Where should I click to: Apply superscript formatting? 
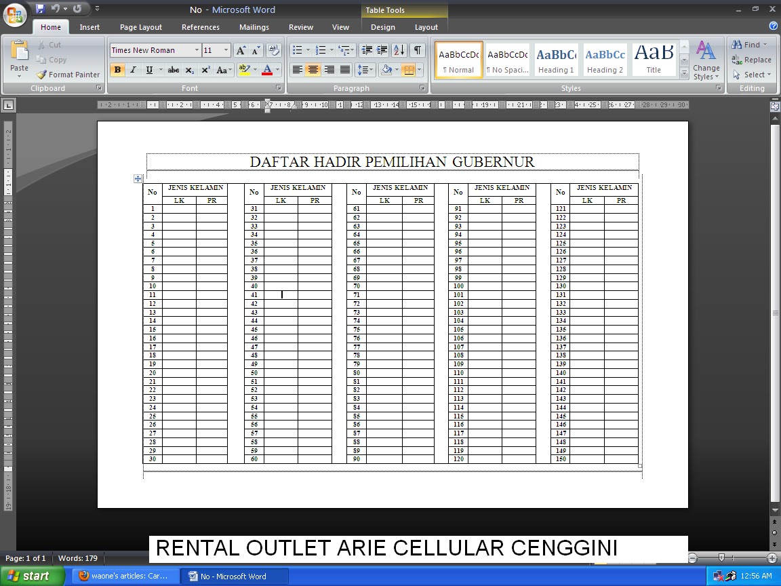(x=205, y=71)
